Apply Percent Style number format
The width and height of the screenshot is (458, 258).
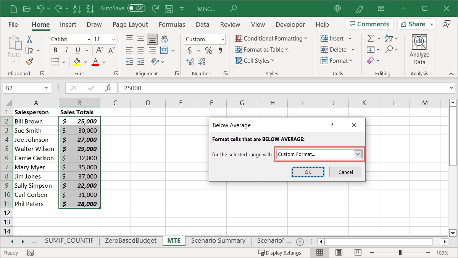click(209, 50)
